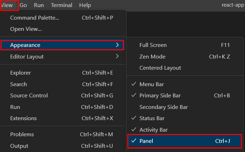
Task: Activate Zen Mode
Action: (185, 57)
